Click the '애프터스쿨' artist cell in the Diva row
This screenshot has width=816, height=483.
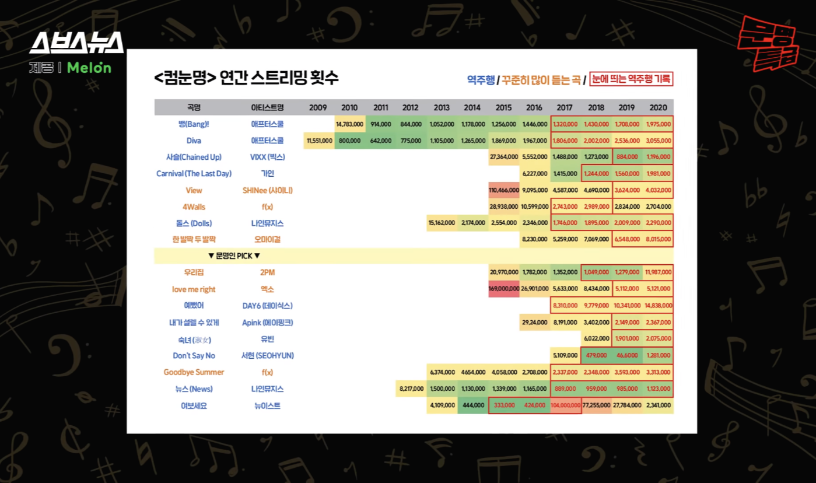(x=267, y=141)
